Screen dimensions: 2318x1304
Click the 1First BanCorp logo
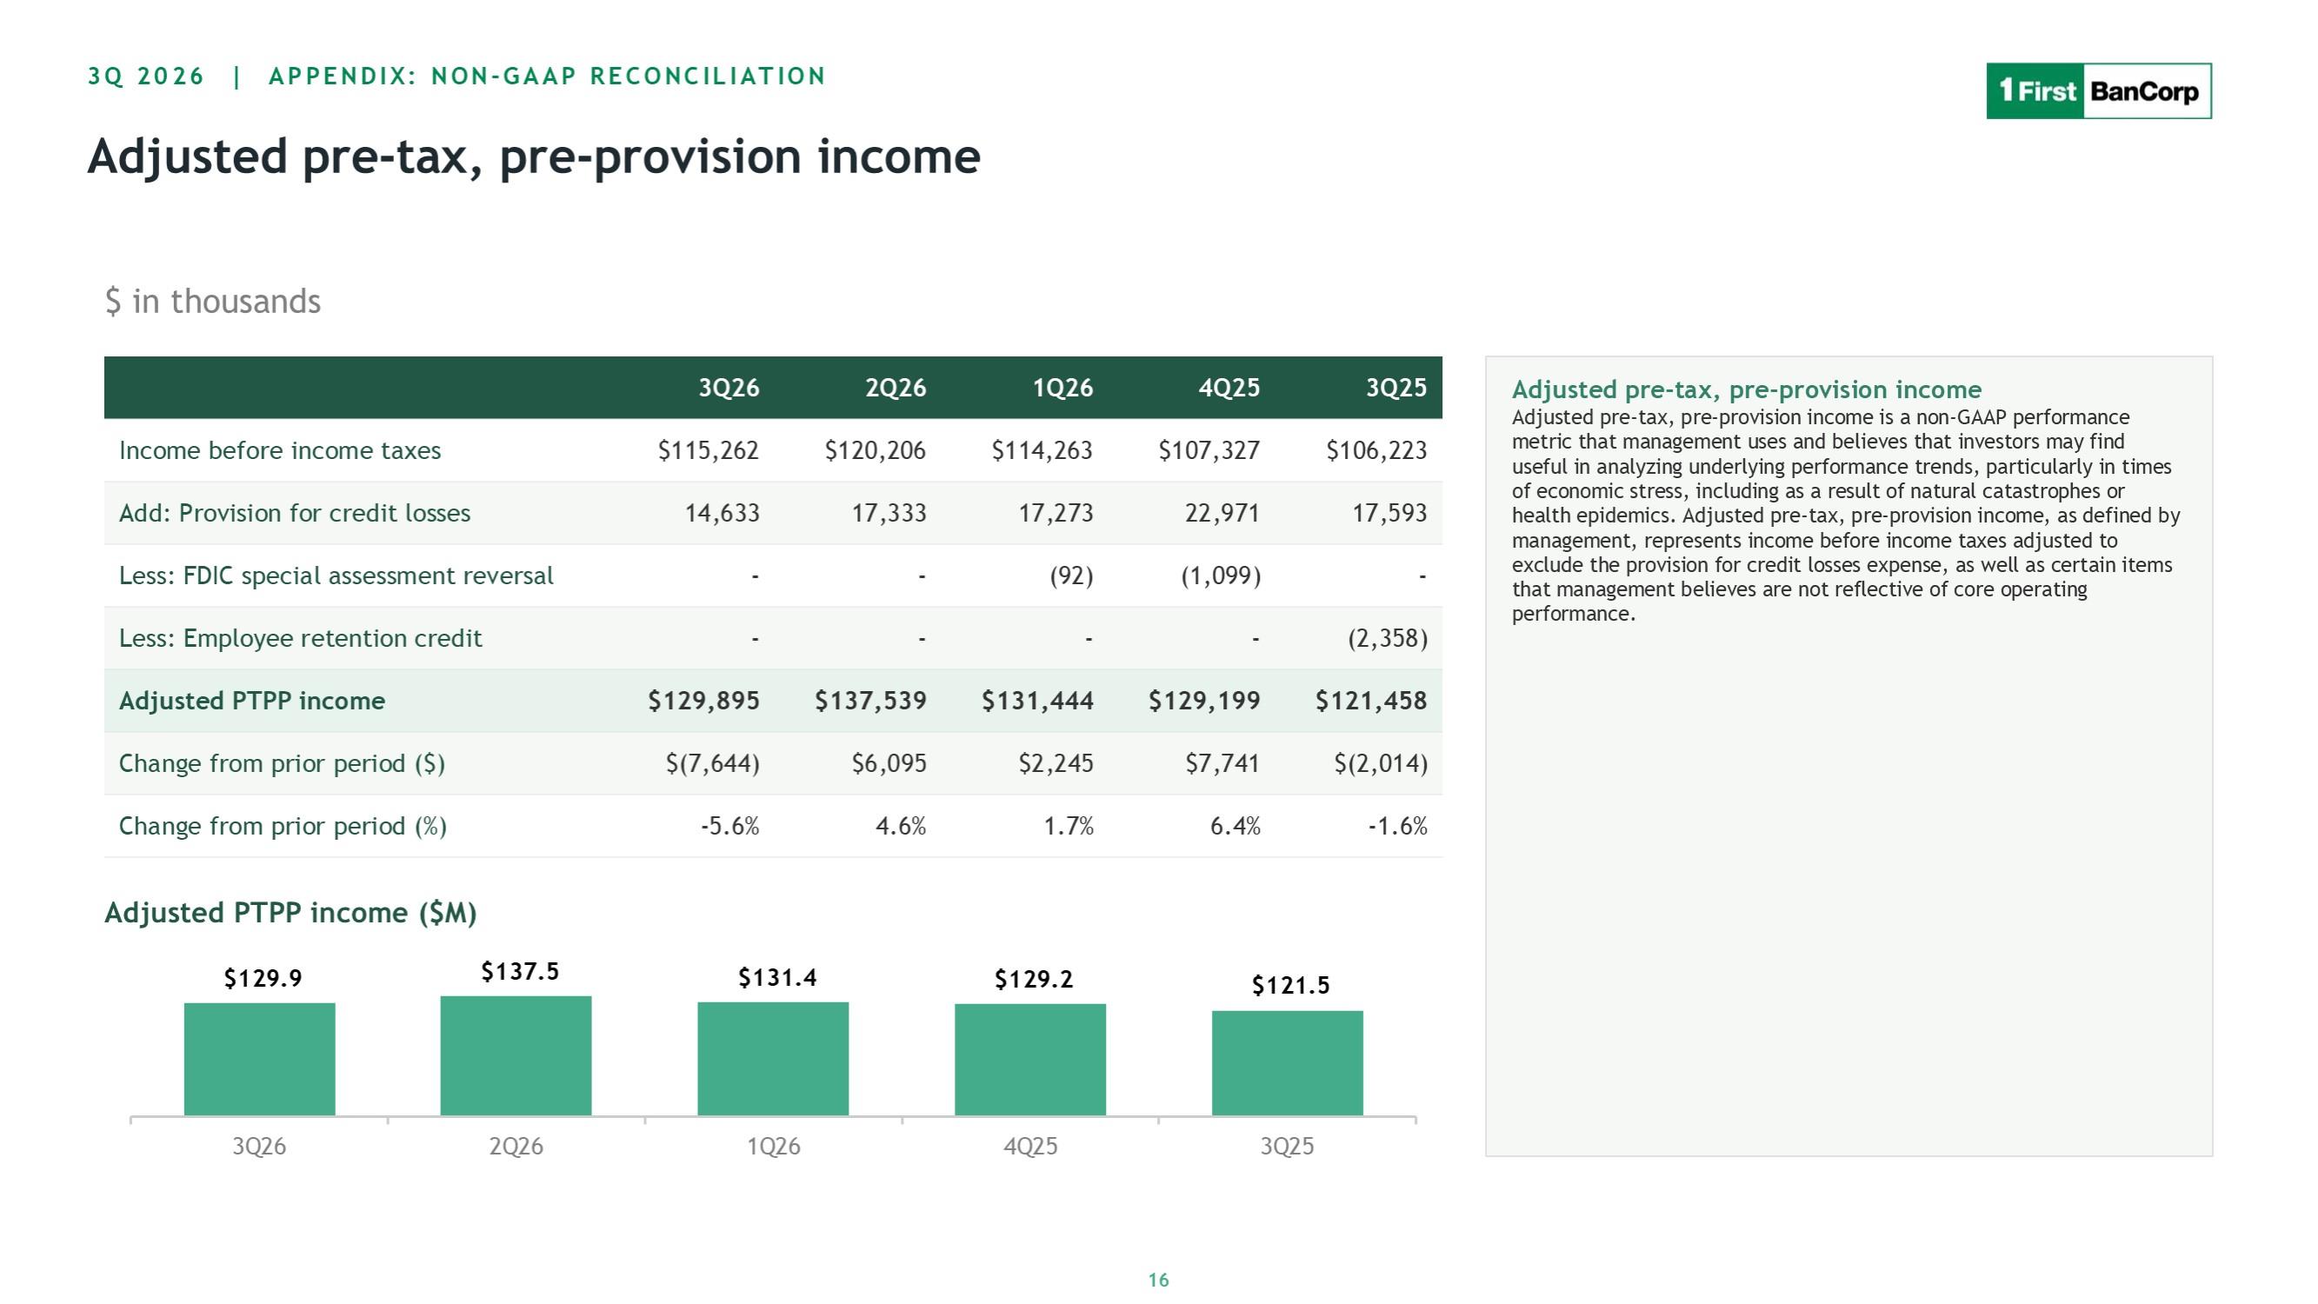pyautogui.click(x=2098, y=91)
